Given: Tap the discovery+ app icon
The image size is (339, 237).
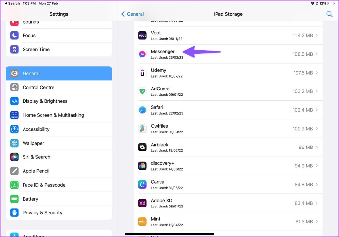Looking at the screenshot, I should tap(142, 166).
